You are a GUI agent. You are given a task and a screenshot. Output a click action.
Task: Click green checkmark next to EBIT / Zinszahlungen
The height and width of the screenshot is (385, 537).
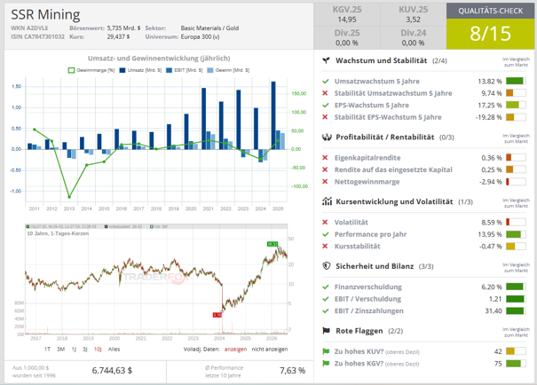point(326,311)
